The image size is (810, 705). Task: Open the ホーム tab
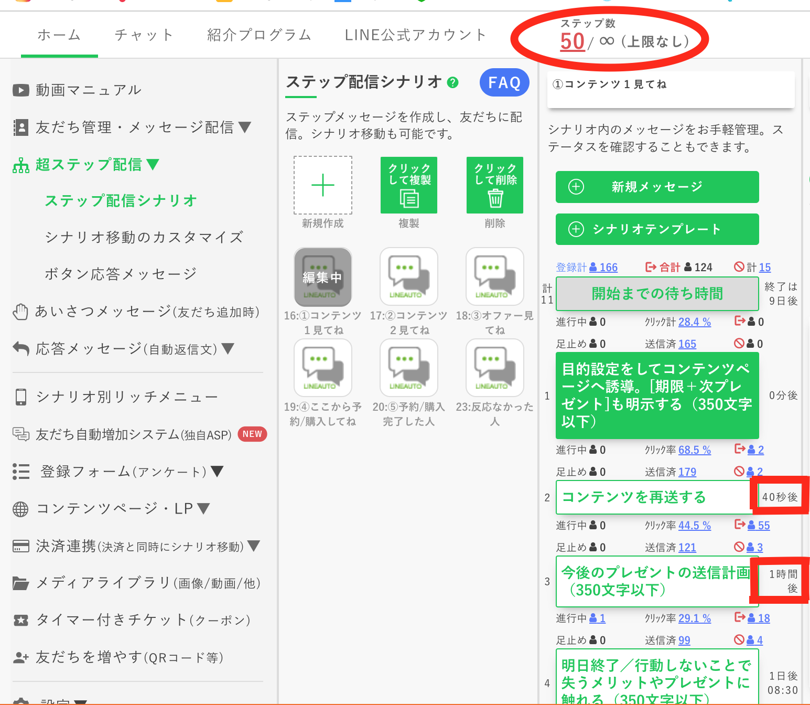[59, 35]
